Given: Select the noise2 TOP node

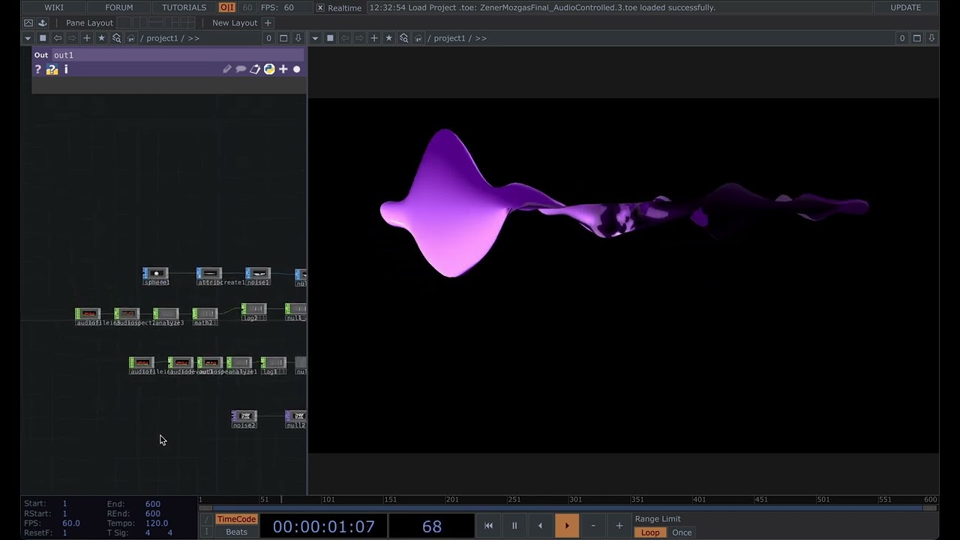Looking at the screenshot, I should [244, 417].
